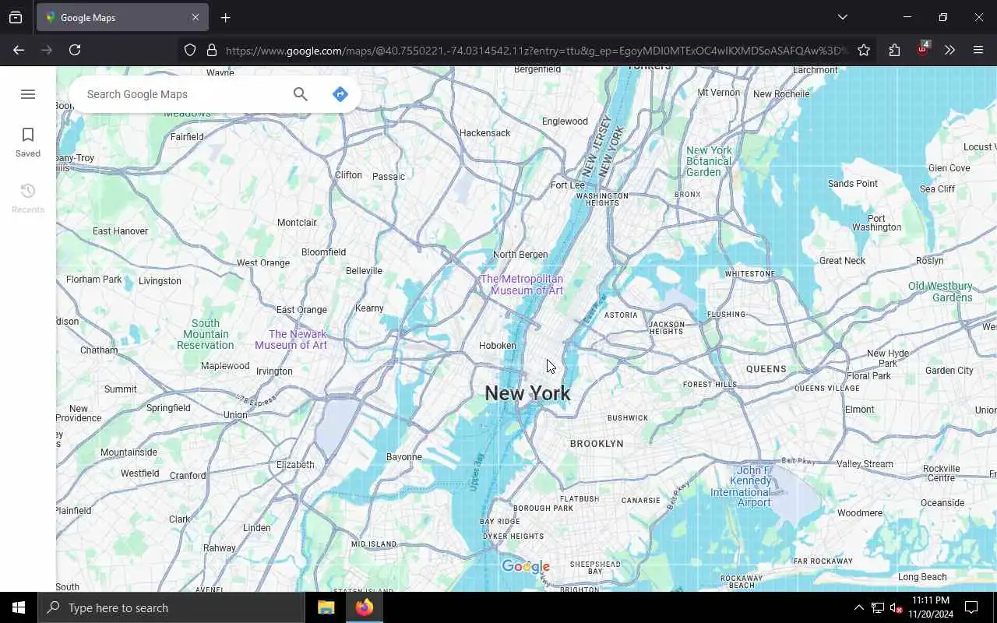The height and width of the screenshot is (623, 997).
Task: Click New York Botanical Garden label
Action: point(709,161)
